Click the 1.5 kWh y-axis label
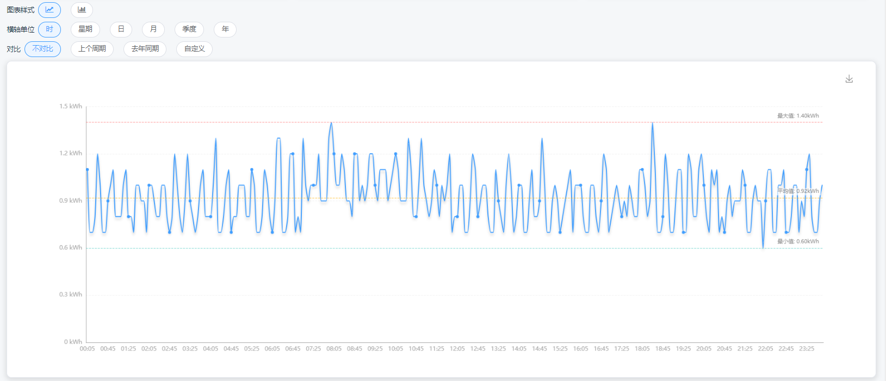The width and height of the screenshot is (886, 381). coord(71,107)
